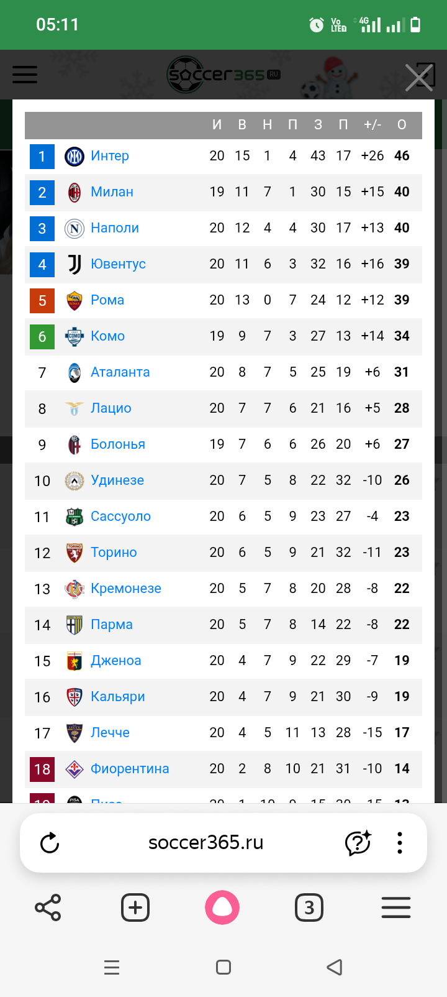Tap the soccer365.ru address field
Screen dimensions: 447x997
pos(206,843)
